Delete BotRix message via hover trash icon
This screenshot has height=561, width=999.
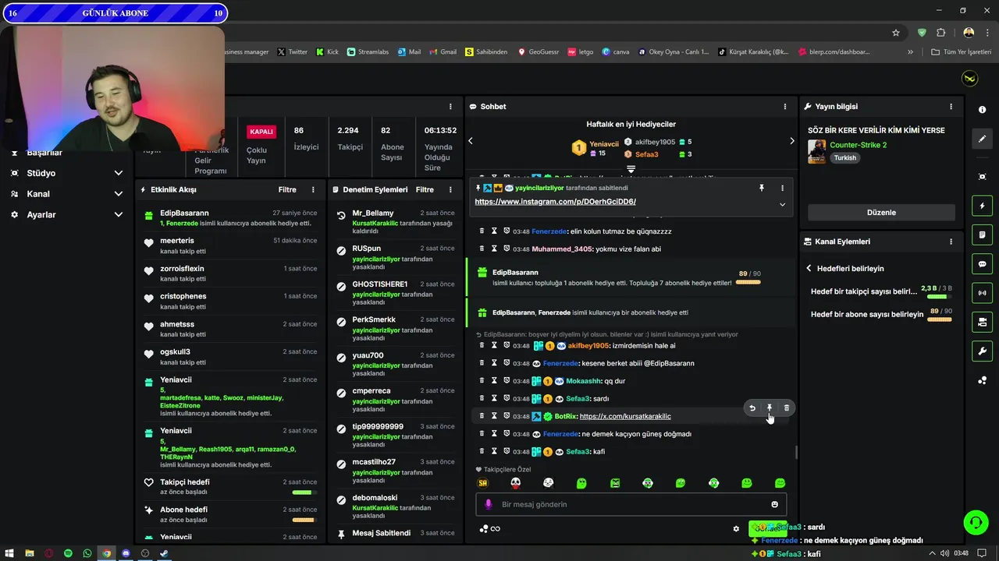786,408
